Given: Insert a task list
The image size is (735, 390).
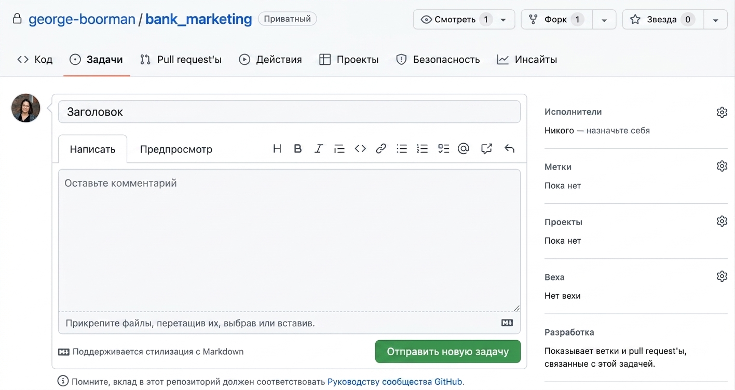Looking at the screenshot, I should [443, 149].
